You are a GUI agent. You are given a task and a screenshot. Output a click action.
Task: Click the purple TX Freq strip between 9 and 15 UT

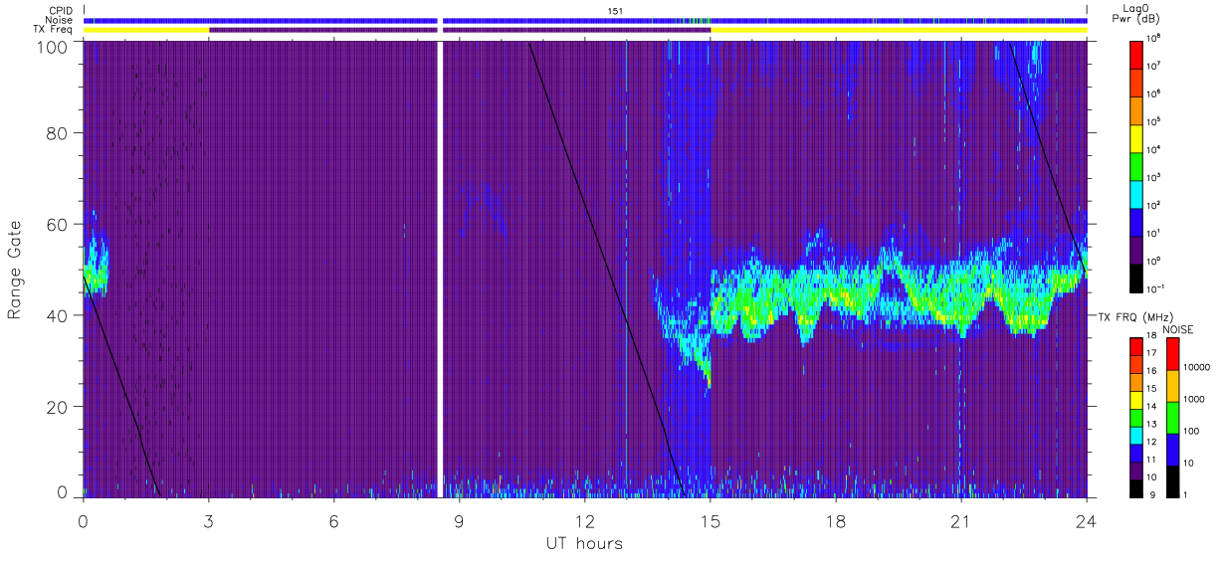pos(576,30)
